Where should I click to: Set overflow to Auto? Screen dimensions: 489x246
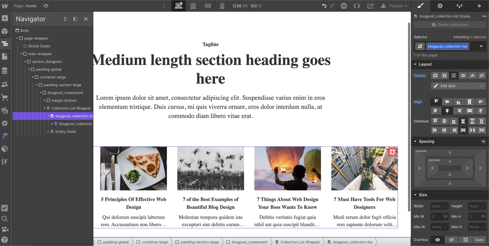479,240
